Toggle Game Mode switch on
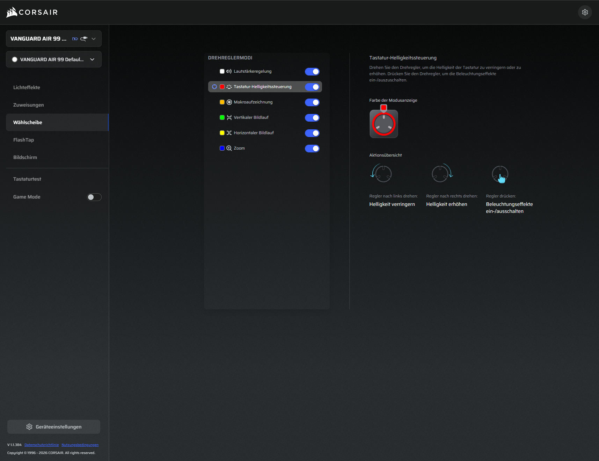Viewport: 599px width, 461px height. pos(94,197)
